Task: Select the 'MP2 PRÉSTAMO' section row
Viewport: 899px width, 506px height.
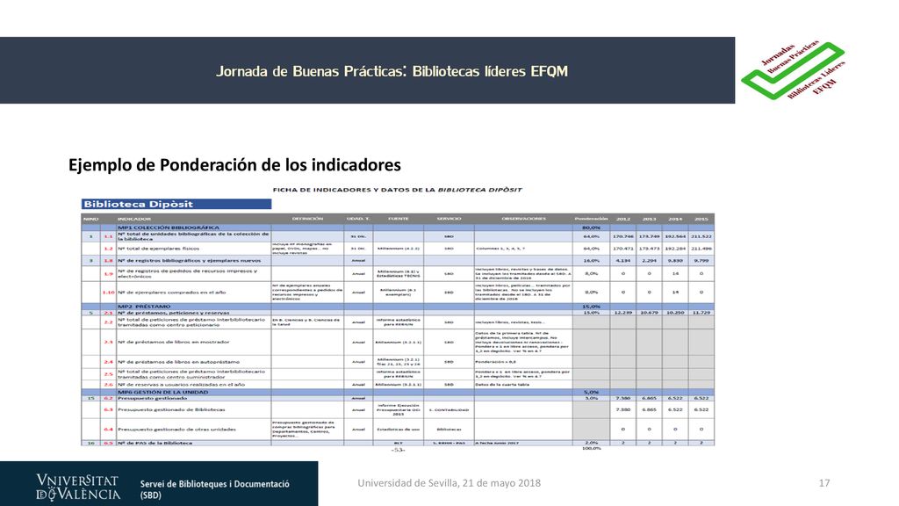Action: coord(398,307)
